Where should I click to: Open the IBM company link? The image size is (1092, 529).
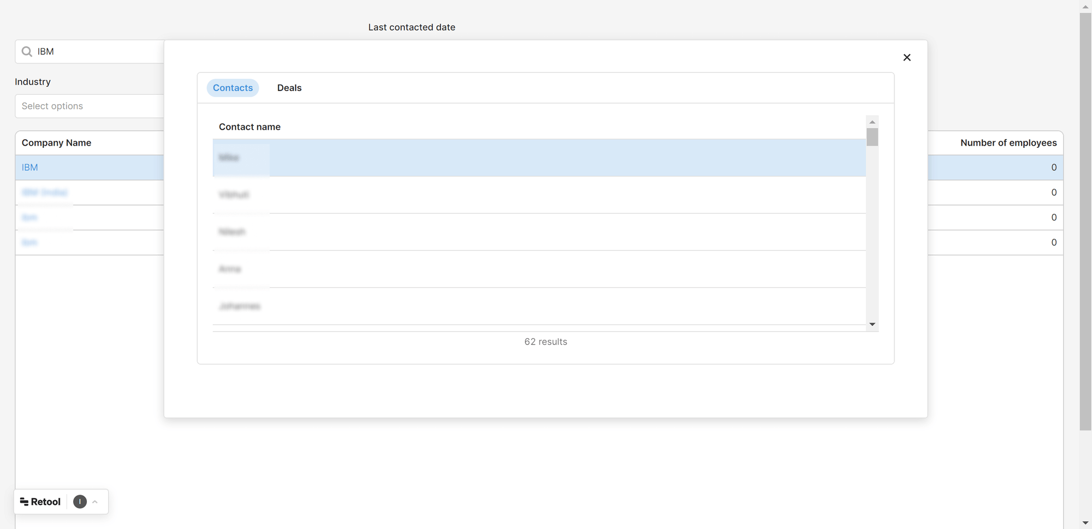(29, 167)
